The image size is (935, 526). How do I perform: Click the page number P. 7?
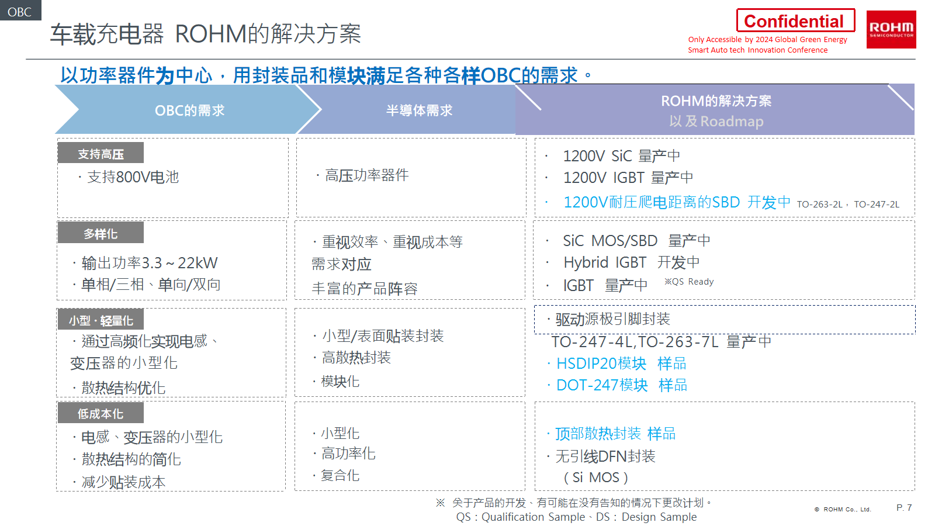click(904, 508)
